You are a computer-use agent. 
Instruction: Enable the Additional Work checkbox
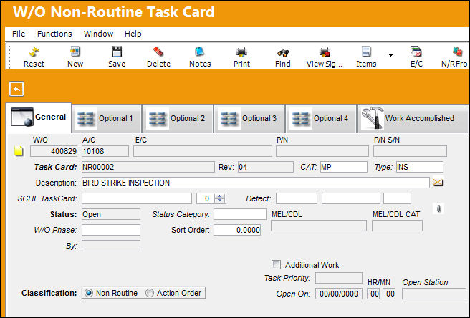pos(276,265)
